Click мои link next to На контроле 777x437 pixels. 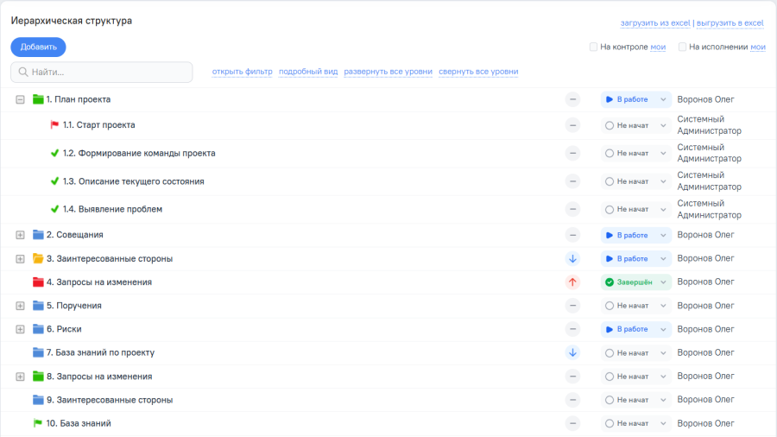pos(658,47)
